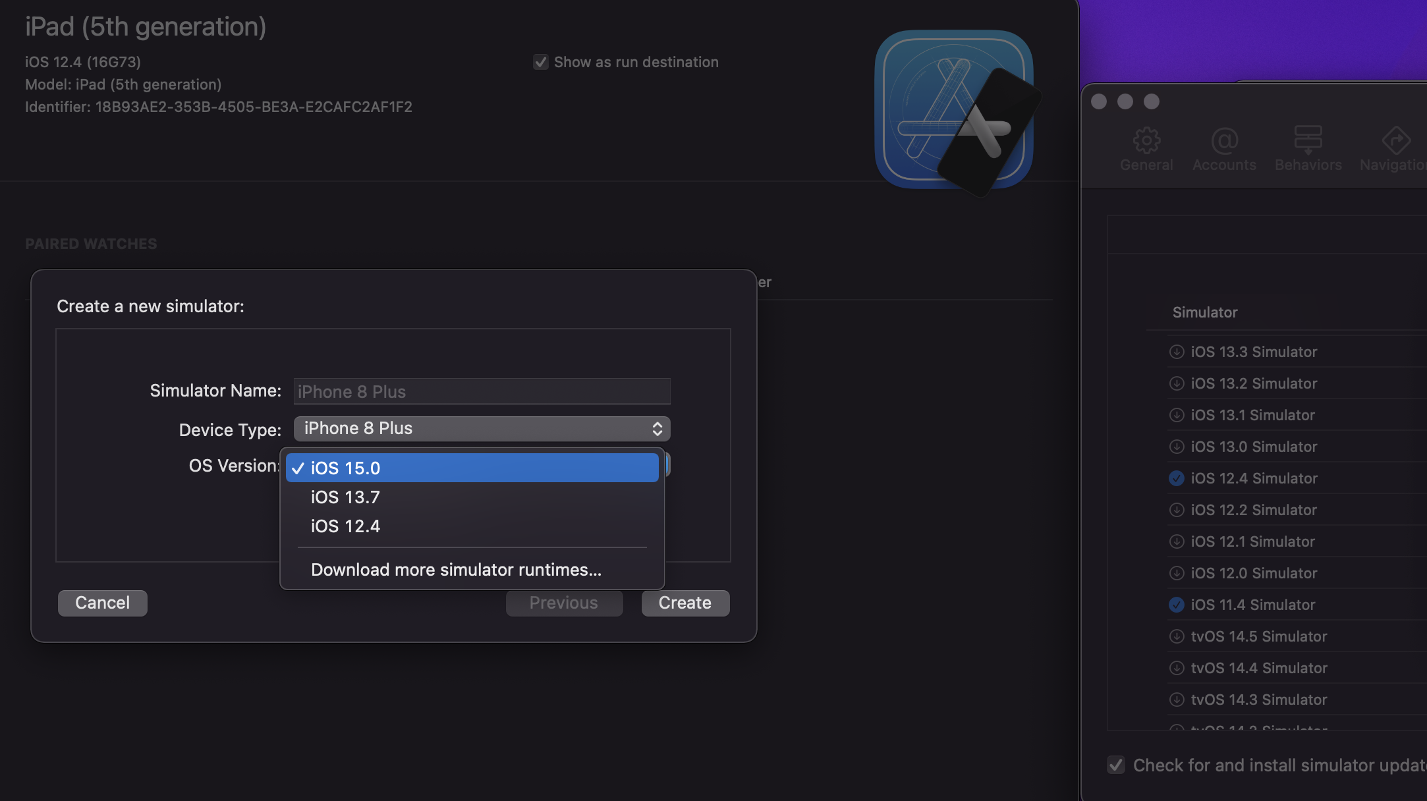Click the Xcode Simulator app icon image

(x=957, y=112)
